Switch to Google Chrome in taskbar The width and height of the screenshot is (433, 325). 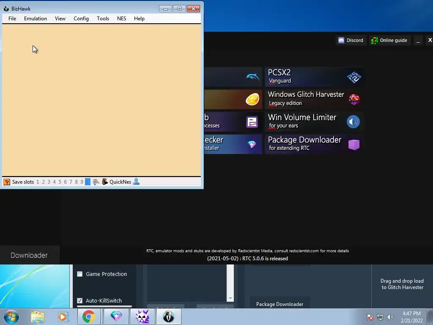(x=89, y=317)
